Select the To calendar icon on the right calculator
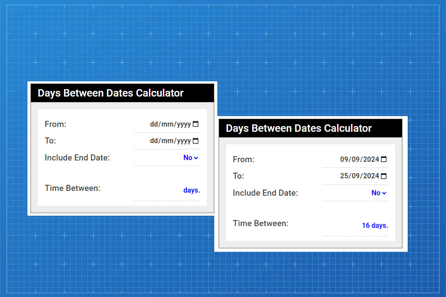 [x=383, y=176]
